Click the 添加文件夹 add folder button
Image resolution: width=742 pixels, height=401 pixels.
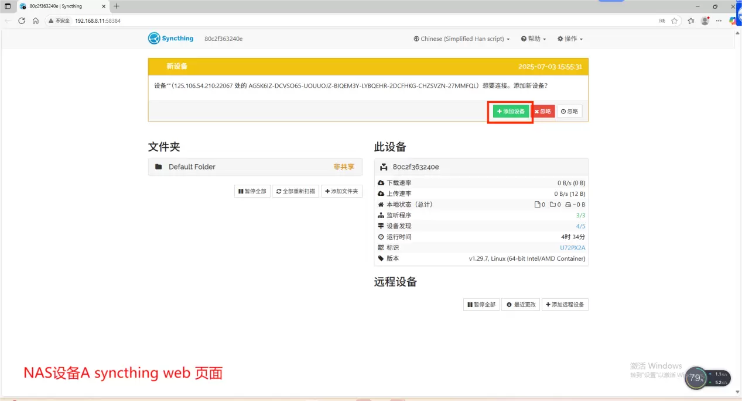(x=343, y=191)
